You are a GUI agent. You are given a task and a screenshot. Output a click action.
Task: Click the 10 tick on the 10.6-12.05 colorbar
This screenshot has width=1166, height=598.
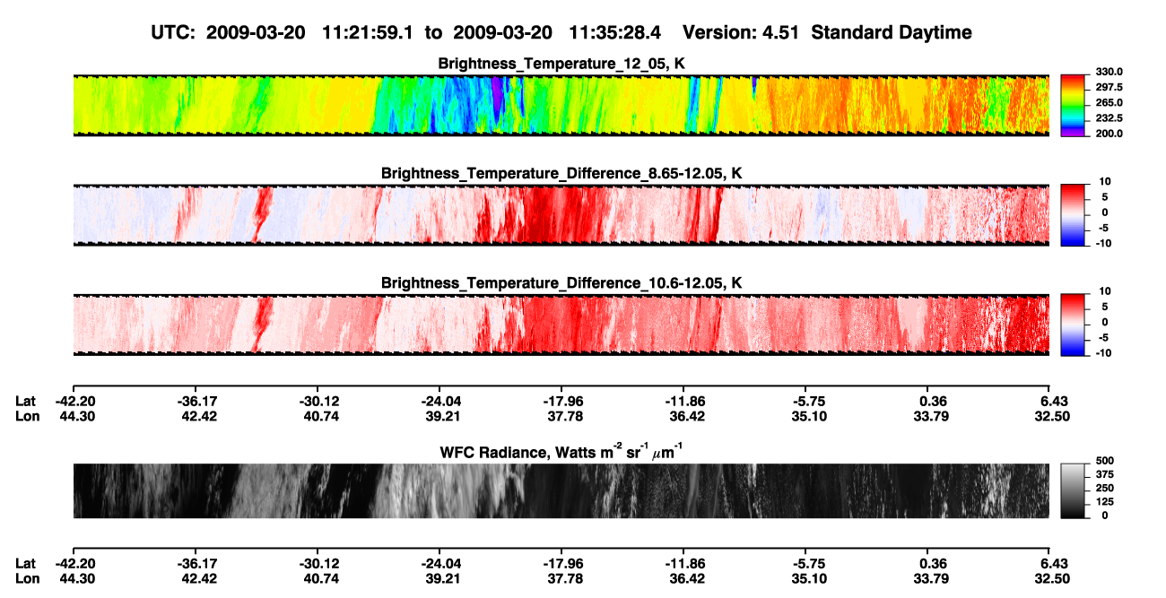(1103, 292)
